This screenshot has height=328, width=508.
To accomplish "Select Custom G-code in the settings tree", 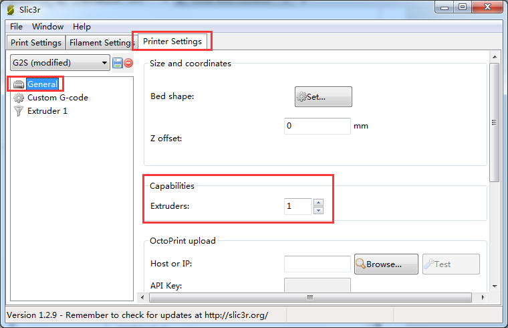I will pos(57,98).
